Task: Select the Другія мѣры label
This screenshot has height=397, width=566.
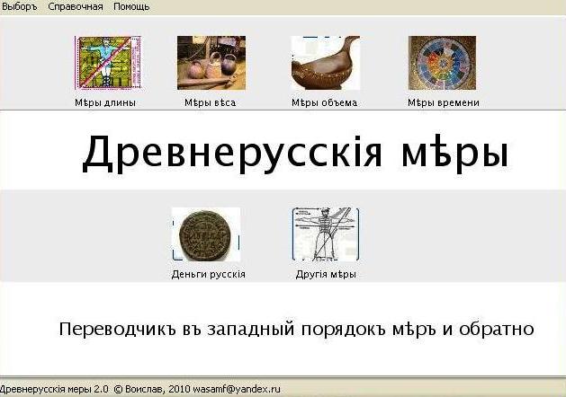Action: [326, 274]
